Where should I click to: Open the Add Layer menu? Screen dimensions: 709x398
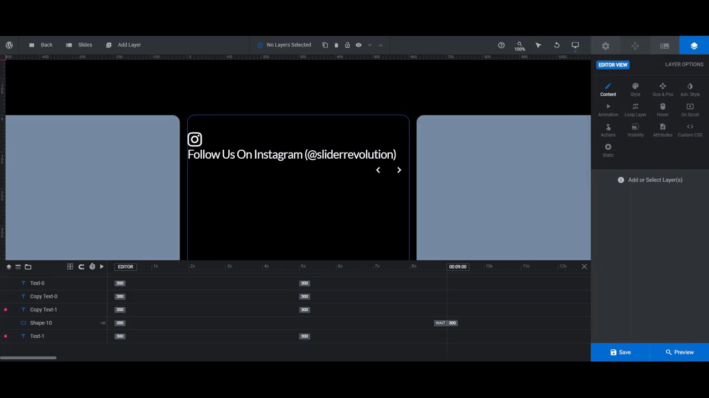point(124,45)
